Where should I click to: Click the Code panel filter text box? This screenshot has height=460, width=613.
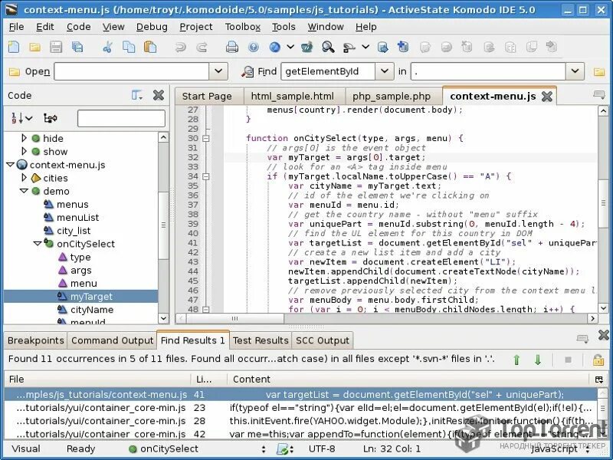pos(121,118)
